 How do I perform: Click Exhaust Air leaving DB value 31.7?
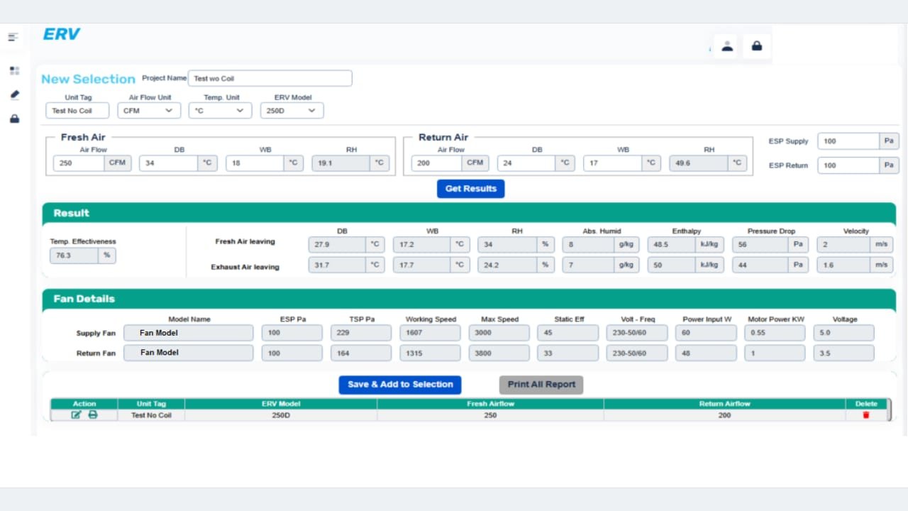(x=337, y=265)
